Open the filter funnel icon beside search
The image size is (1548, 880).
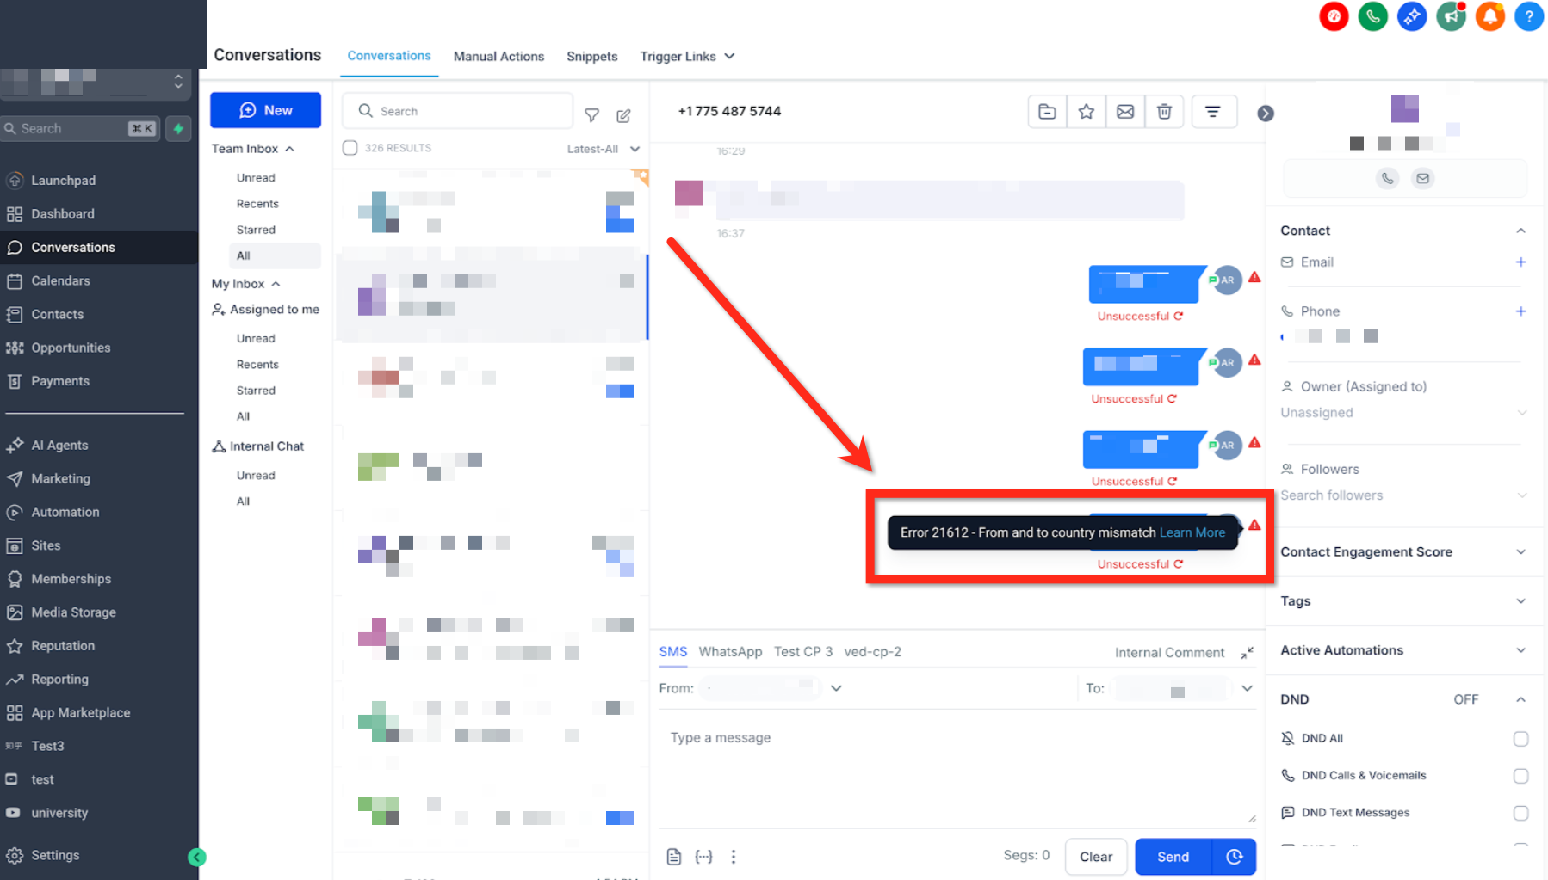point(591,115)
